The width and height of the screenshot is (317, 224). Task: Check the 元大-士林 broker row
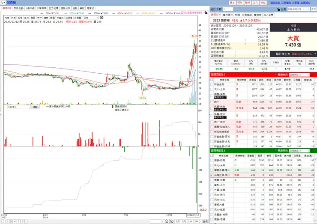pyautogui.click(x=212, y=89)
